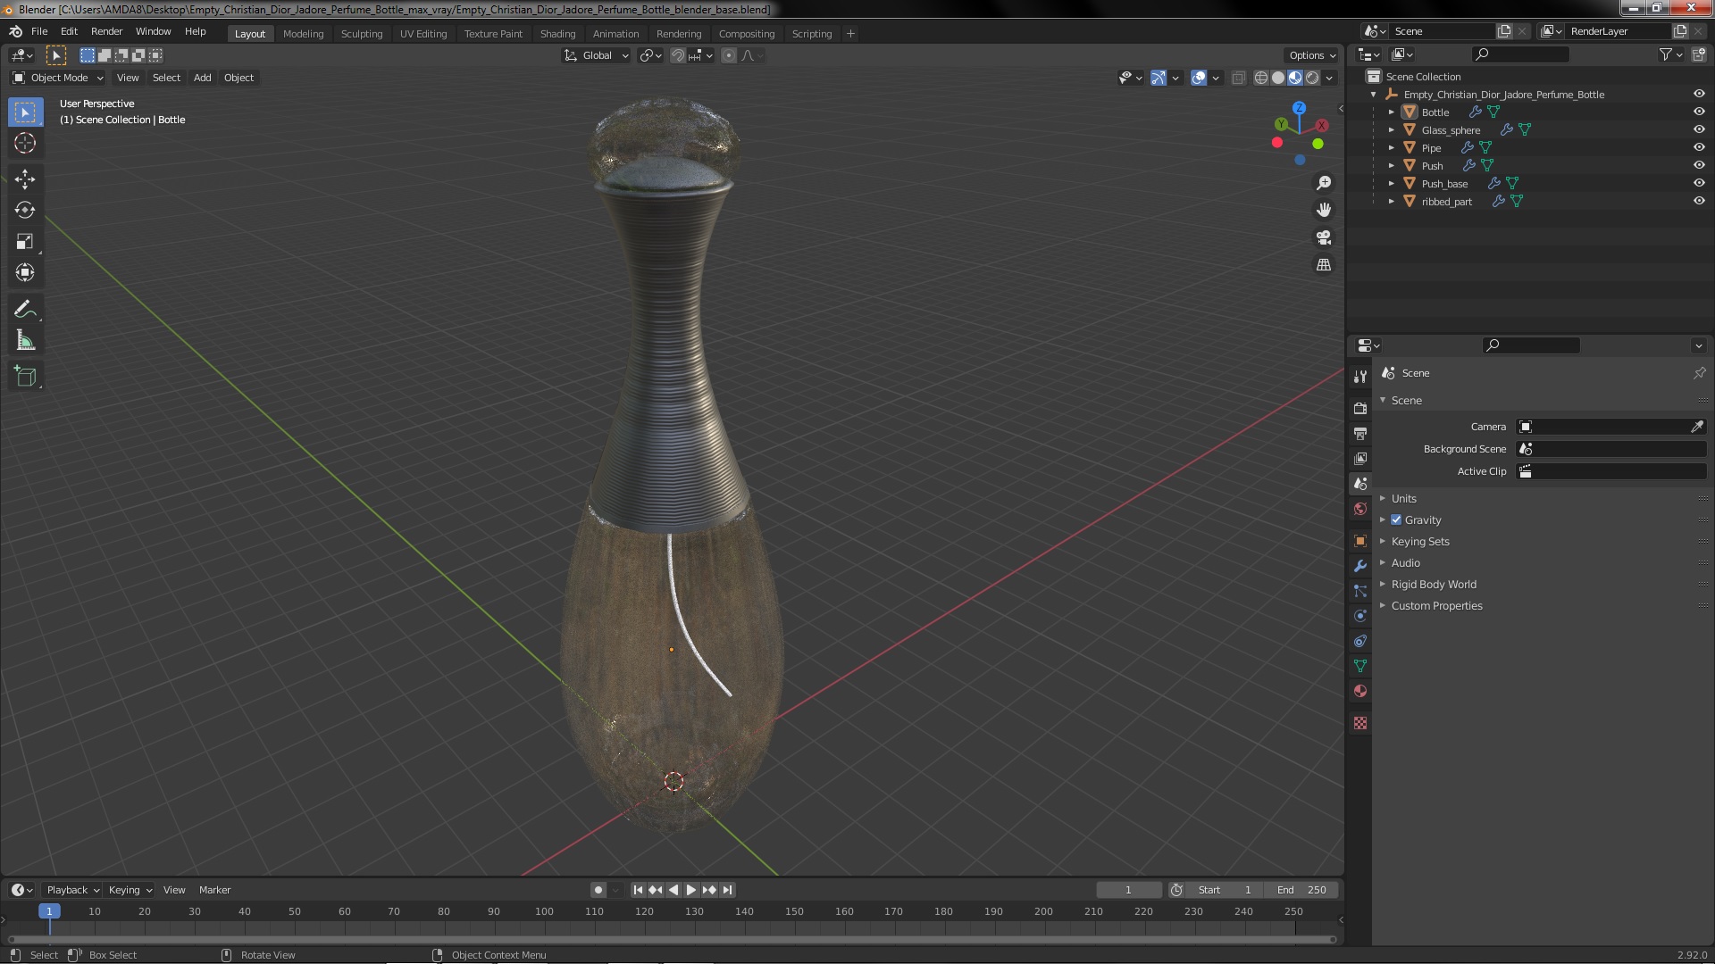Expand the Audio panel
The image size is (1715, 964).
pyautogui.click(x=1405, y=562)
